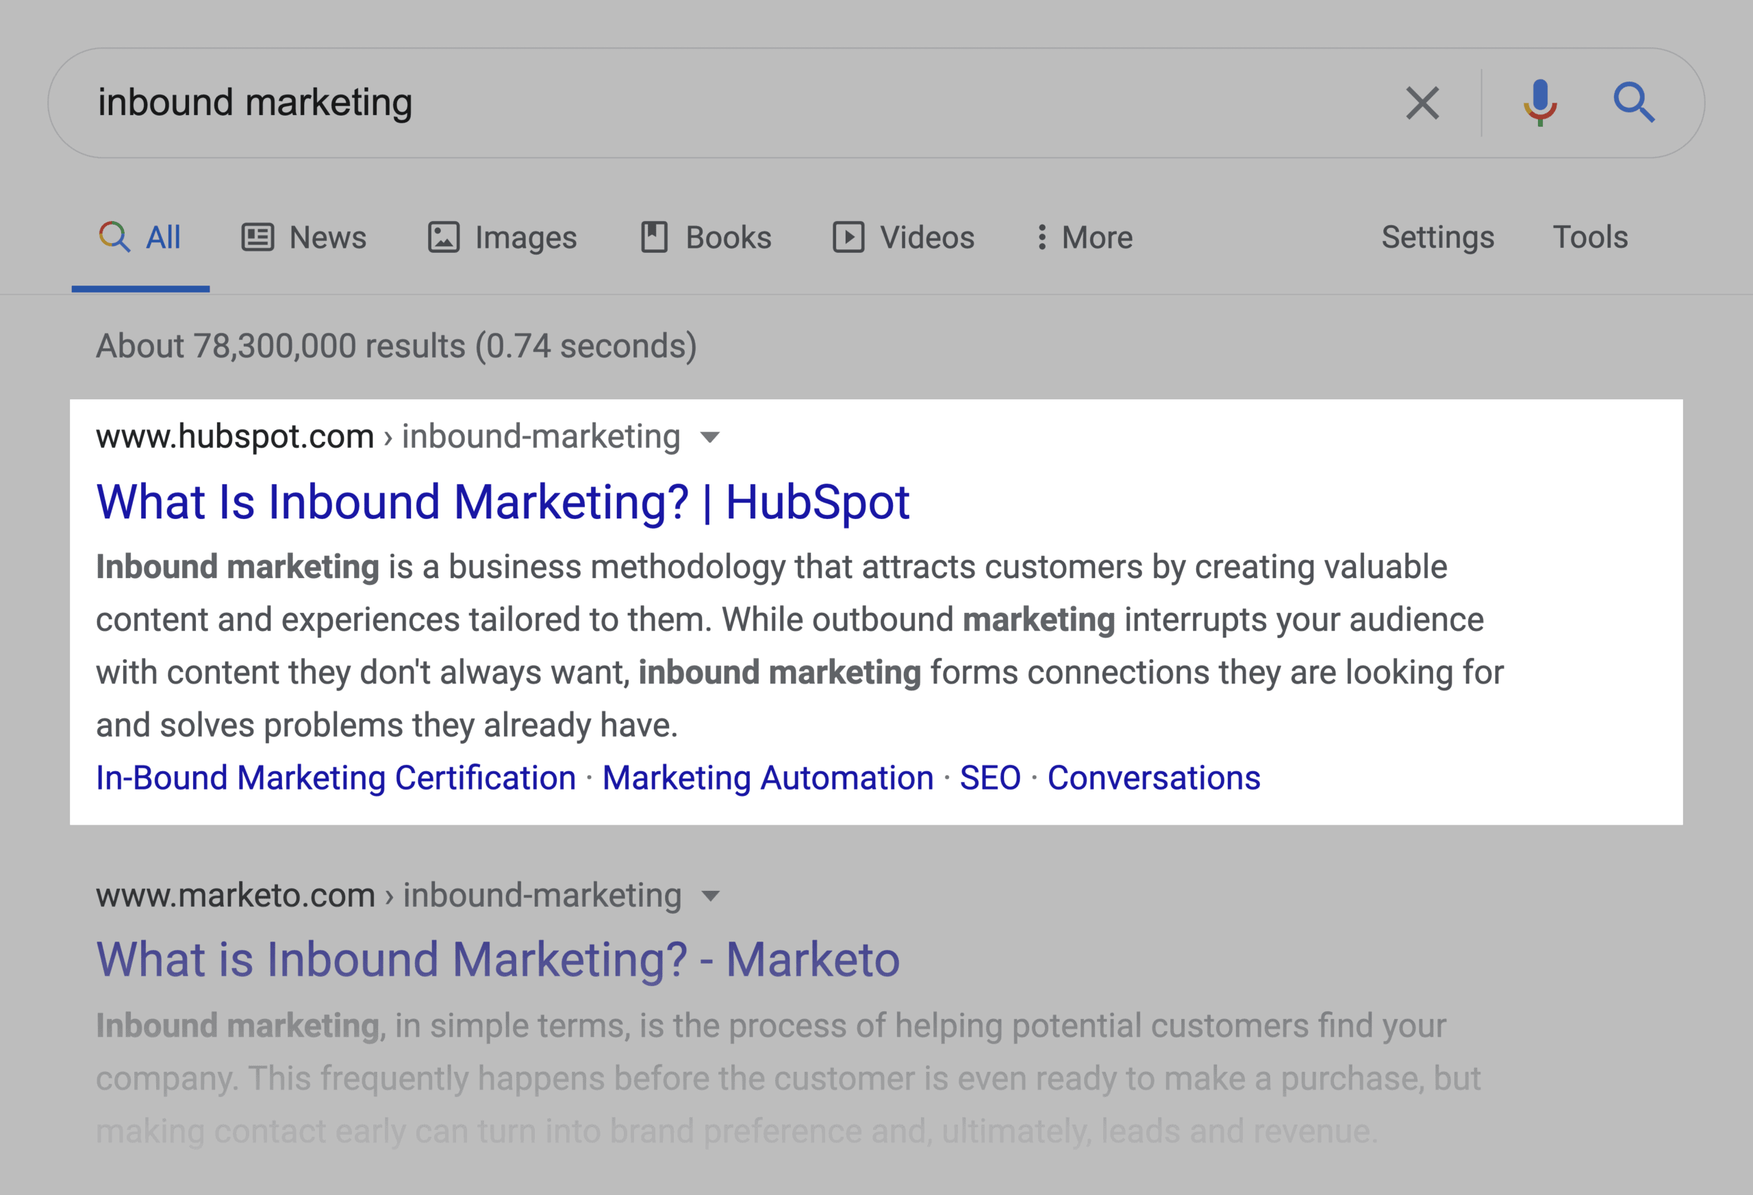Open dropdown arrow next to hubspot.com URL
Image resolution: width=1753 pixels, height=1195 pixels.
710,438
